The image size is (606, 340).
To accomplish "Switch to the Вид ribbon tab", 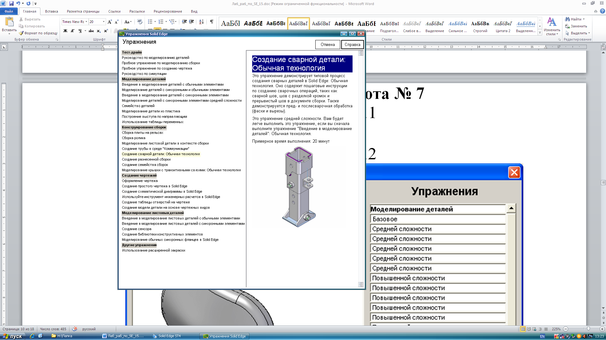I will tap(194, 11).
